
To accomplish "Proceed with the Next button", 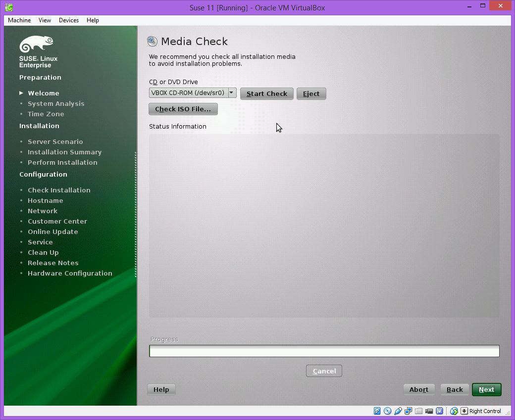I will (486, 389).
